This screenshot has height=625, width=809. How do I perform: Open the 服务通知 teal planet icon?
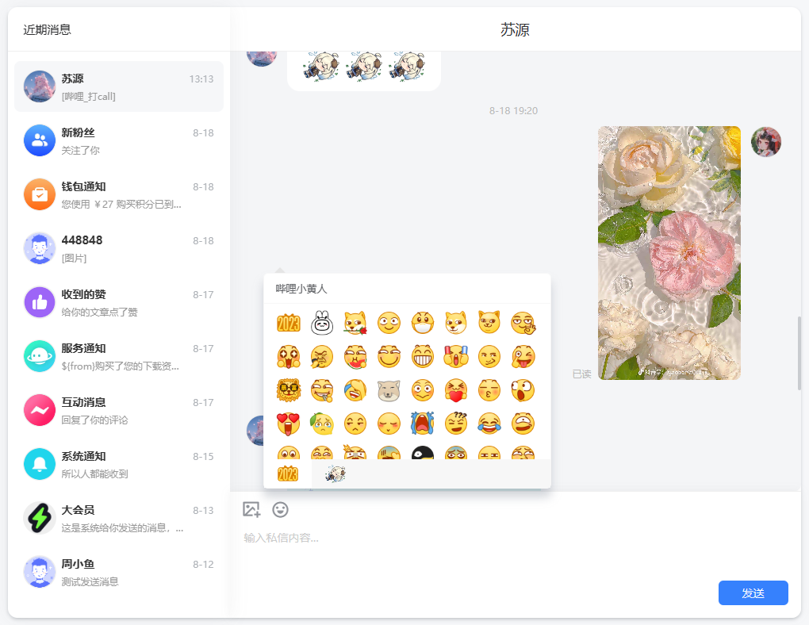40,355
